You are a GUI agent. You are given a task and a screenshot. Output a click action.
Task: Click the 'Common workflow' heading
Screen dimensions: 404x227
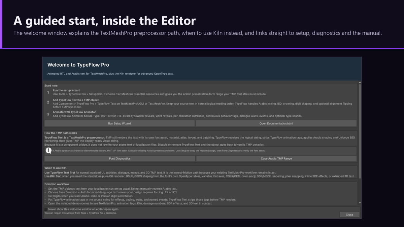(57, 184)
